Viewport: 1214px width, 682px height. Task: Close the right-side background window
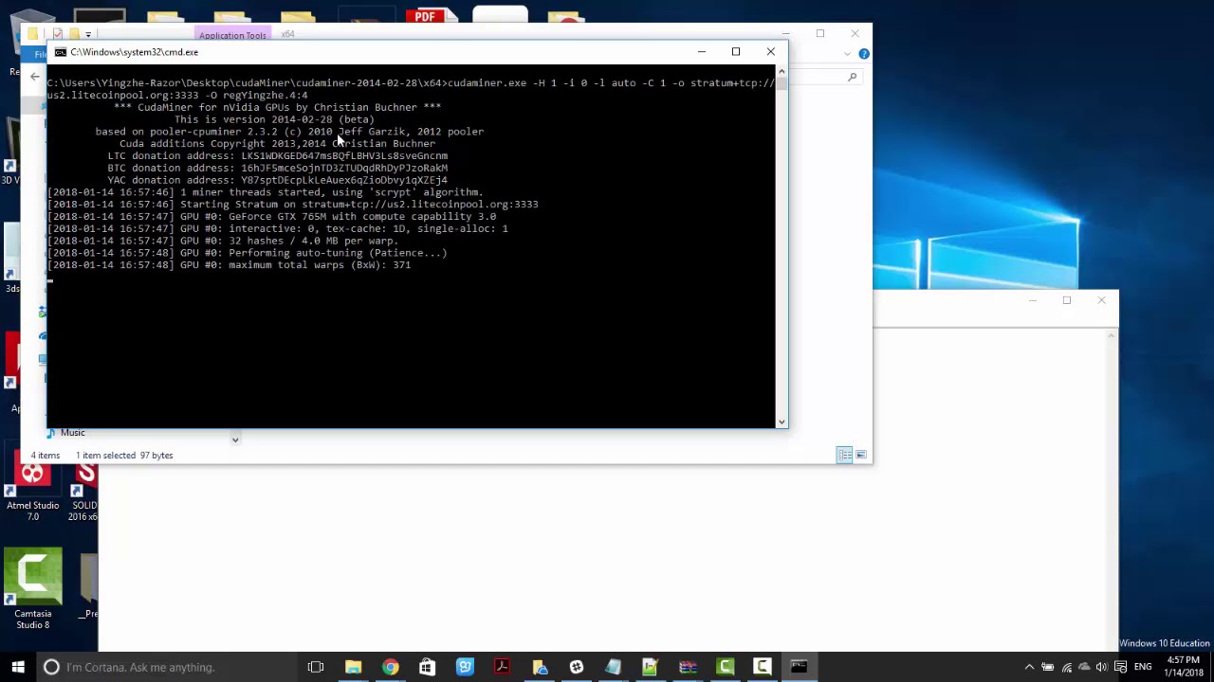click(1101, 300)
